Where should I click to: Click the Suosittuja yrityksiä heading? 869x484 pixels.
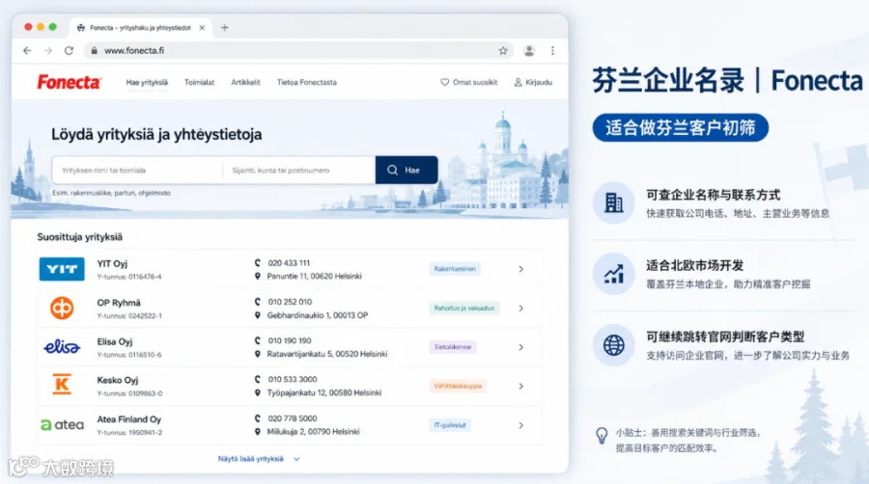pyautogui.click(x=80, y=237)
